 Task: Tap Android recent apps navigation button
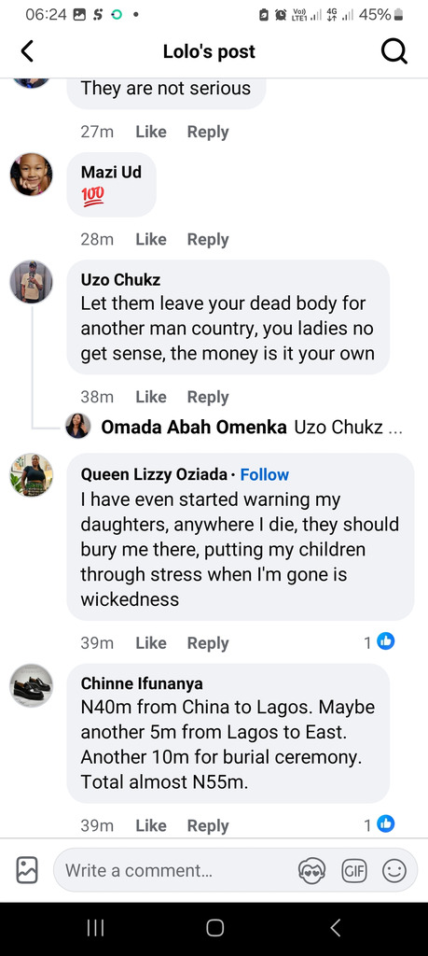pos(96,928)
